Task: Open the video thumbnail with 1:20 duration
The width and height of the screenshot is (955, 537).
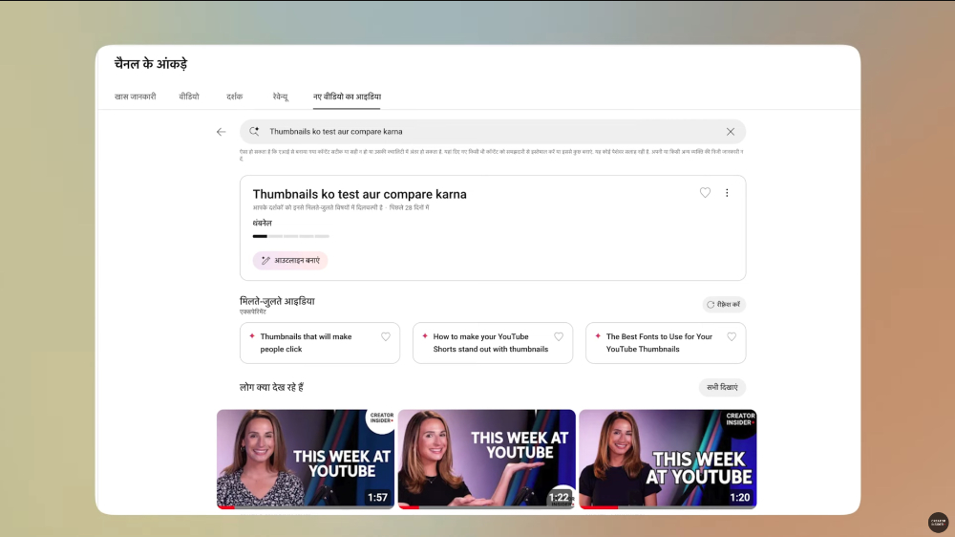Action: pyautogui.click(x=668, y=459)
